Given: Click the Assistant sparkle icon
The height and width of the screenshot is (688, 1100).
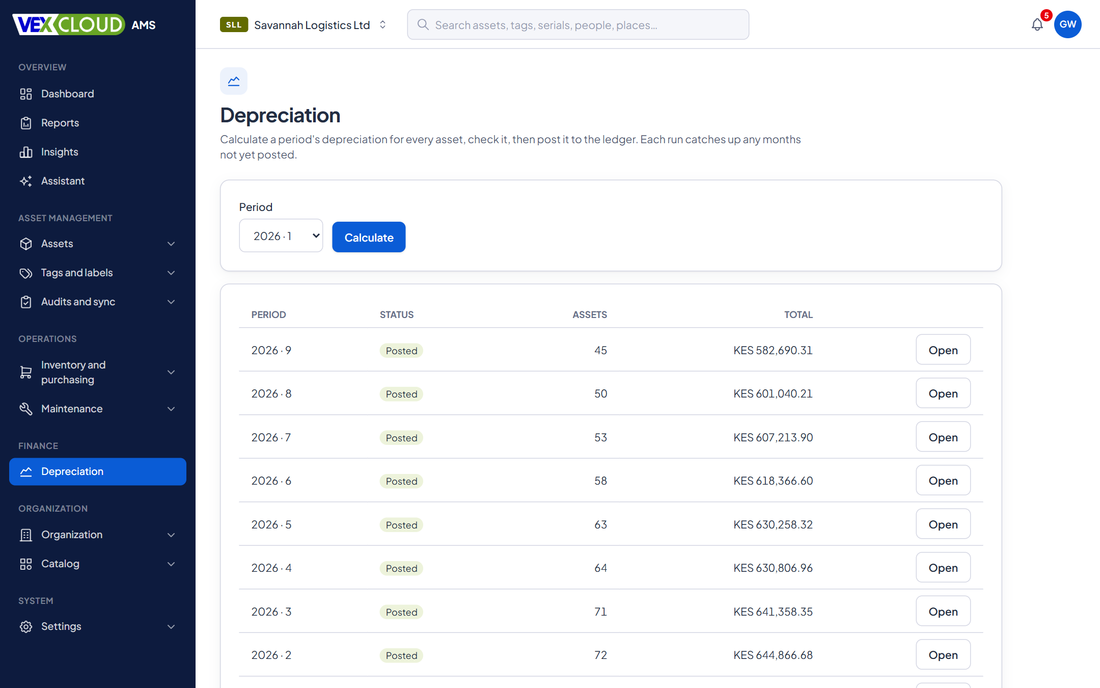Looking at the screenshot, I should (x=26, y=181).
